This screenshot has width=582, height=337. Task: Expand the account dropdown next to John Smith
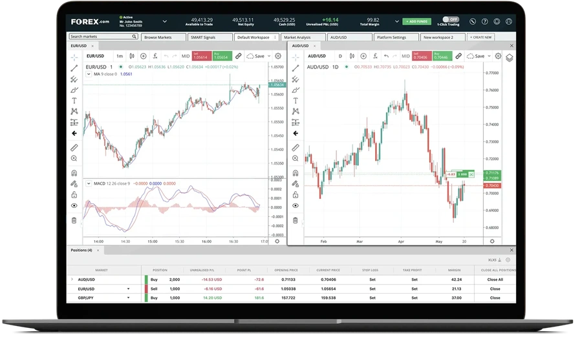165,21
